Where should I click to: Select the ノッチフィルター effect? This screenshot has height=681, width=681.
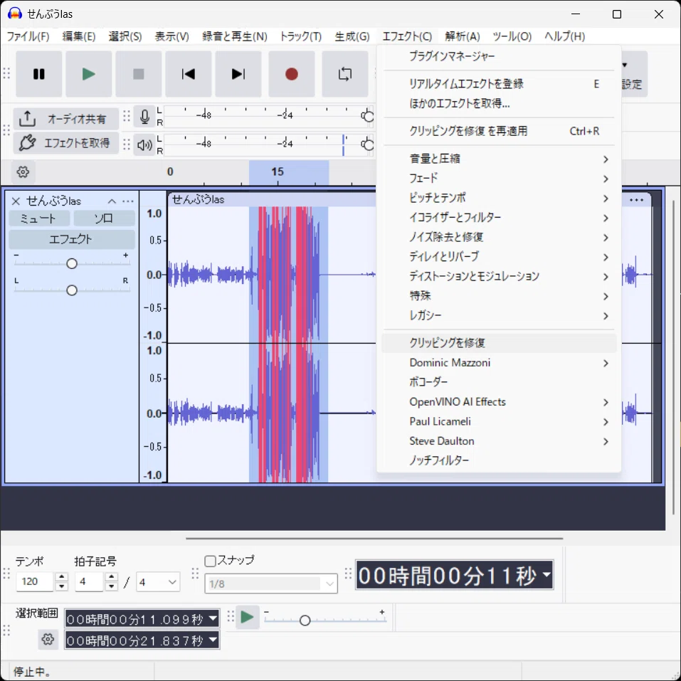click(499, 460)
